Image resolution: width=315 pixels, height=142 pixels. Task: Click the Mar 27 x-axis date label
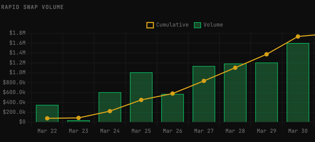(204, 131)
